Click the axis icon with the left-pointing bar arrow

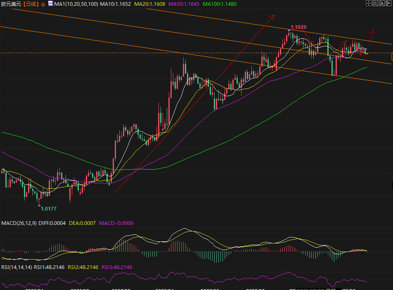tap(375, 3)
